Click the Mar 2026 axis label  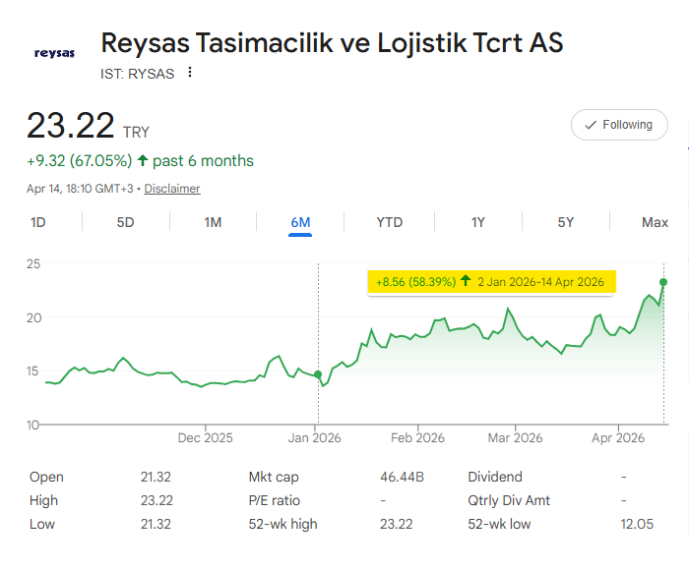pyautogui.click(x=516, y=438)
